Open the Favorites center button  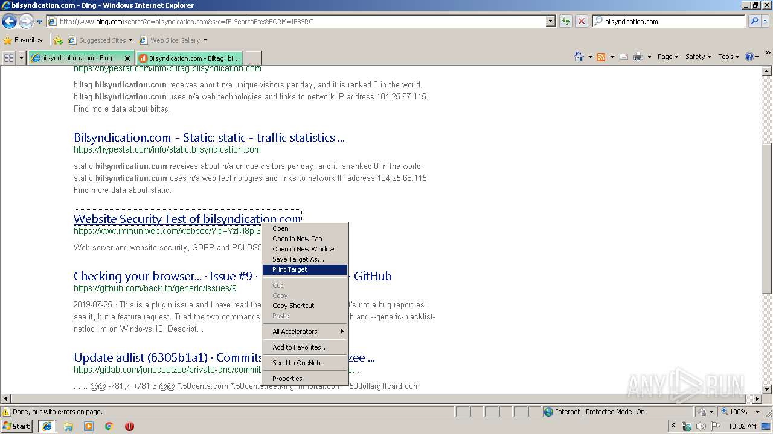(23, 40)
